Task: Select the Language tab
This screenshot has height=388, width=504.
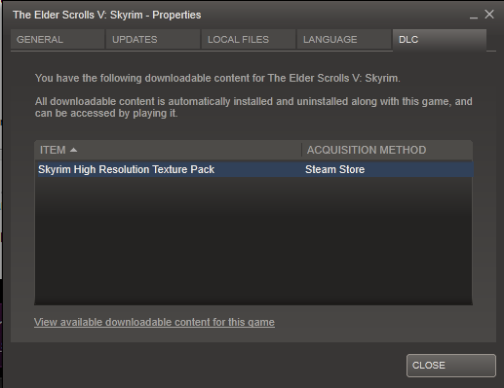Action: [x=344, y=40]
